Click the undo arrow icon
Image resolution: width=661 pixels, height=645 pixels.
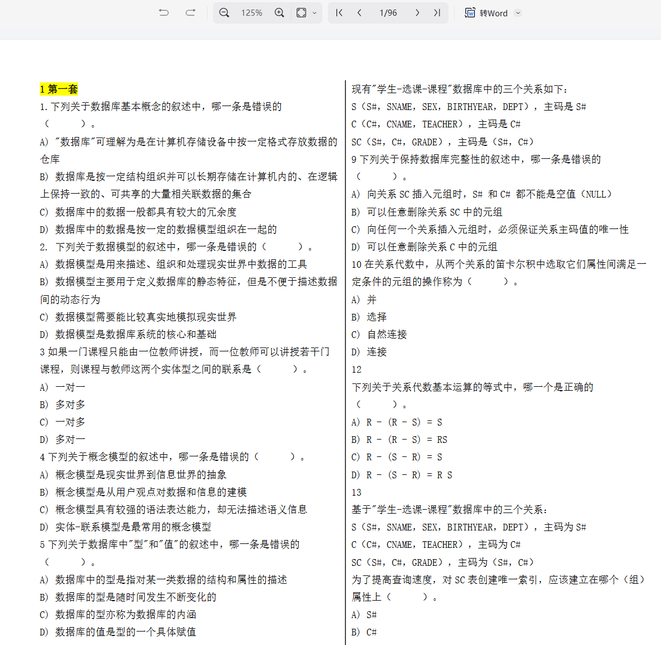(x=164, y=13)
